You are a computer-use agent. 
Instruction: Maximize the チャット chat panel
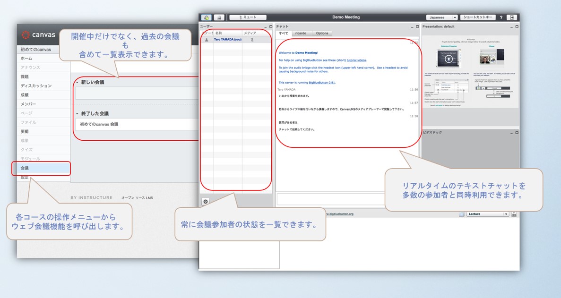coord(417,26)
